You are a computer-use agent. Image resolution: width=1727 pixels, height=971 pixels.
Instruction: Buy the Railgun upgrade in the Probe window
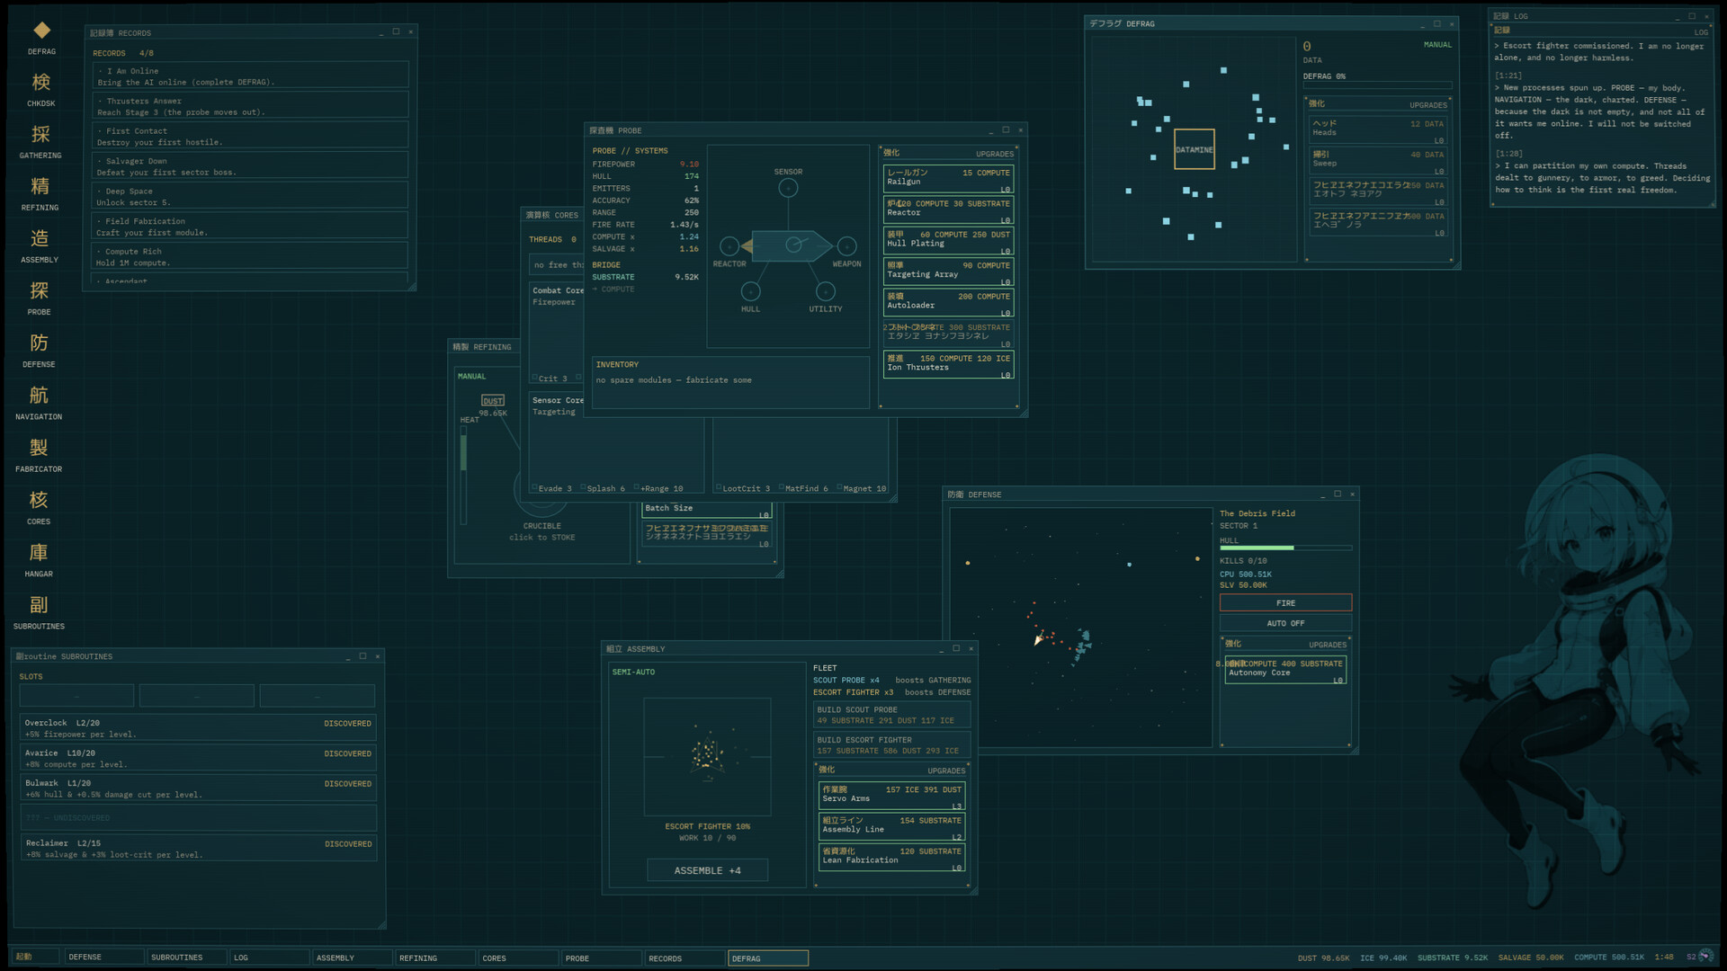pyautogui.click(x=949, y=179)
